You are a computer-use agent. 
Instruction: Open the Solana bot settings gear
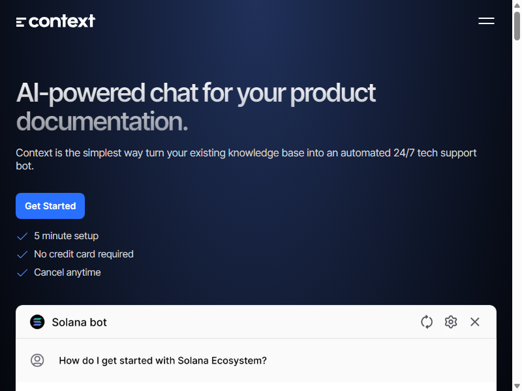click(451, 322)
